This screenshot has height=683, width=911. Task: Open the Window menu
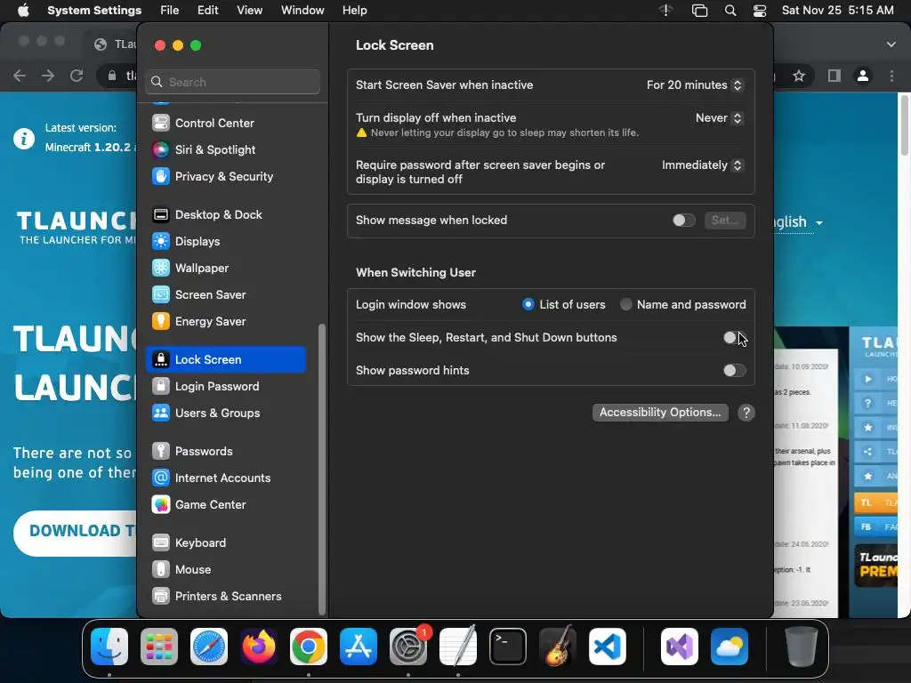[302, 11]
